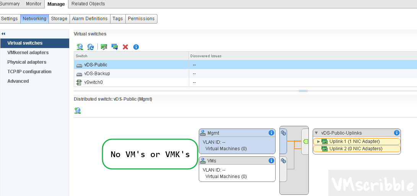Viewport: 417px width, 196px height.
Task: Select VMkernel adapters in the sidebar
Action: (x=28, y=53)
